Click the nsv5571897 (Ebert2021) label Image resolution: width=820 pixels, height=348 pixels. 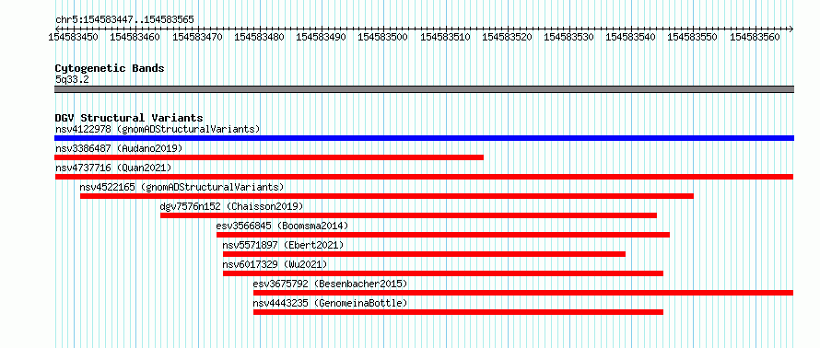click(x=283, y=245)
